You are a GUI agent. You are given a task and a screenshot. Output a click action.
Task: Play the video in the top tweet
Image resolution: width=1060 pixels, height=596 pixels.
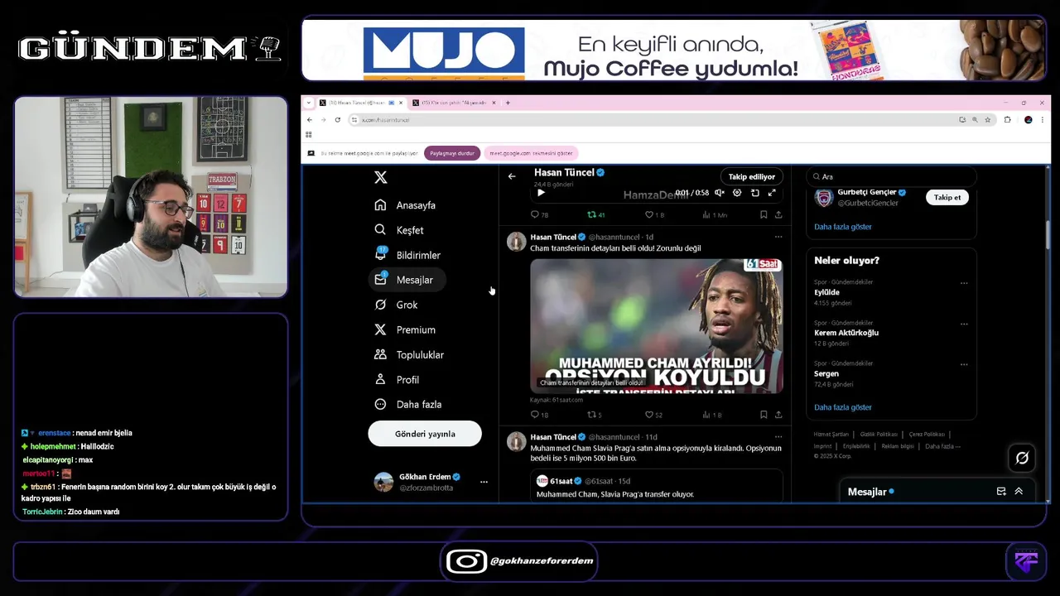(x=541, y=193)
